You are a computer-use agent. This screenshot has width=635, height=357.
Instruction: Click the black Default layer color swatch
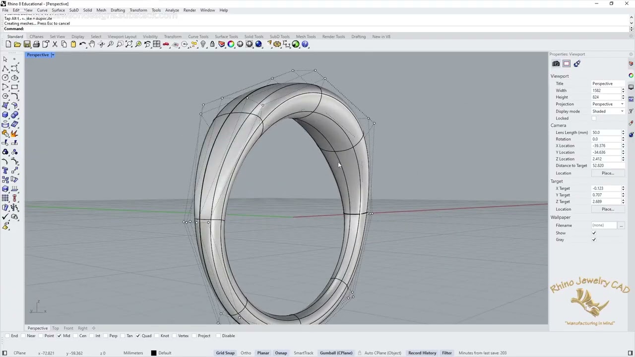tap(154, 353)
